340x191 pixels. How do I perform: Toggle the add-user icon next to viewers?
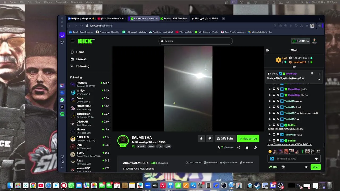click(256, 147)
